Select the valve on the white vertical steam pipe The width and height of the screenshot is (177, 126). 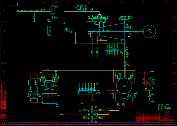(x=64, y=23)
